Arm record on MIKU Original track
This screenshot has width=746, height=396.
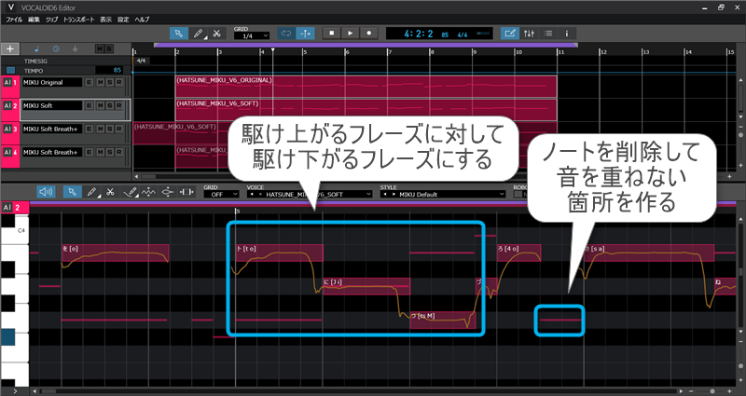tap(119, 82)
